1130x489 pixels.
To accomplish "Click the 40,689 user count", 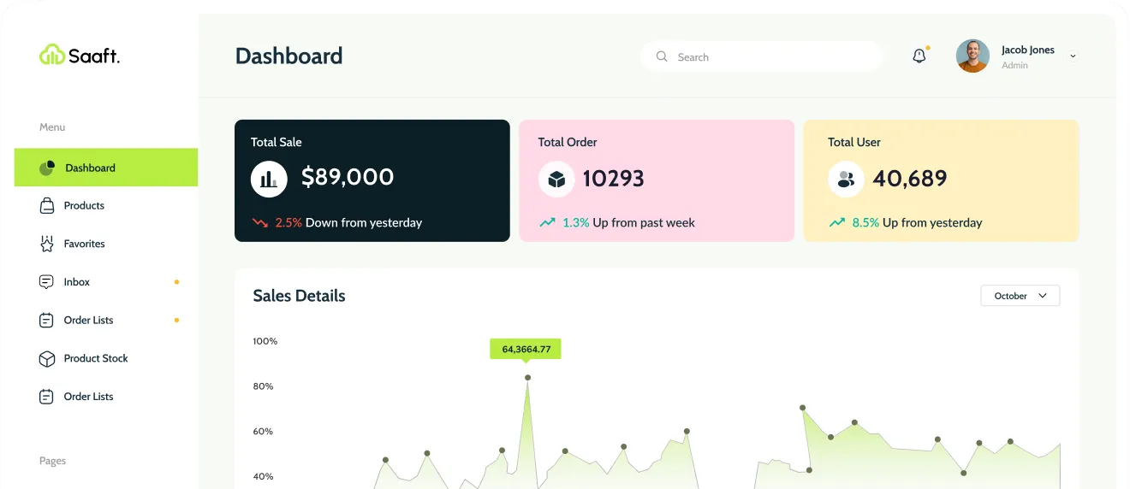I will coord(910,179).
